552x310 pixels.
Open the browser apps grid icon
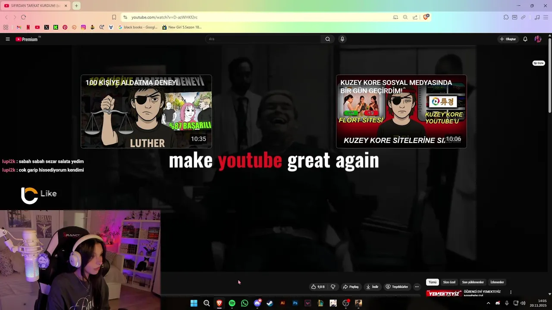pyautogui.click(x=6, y=27)
